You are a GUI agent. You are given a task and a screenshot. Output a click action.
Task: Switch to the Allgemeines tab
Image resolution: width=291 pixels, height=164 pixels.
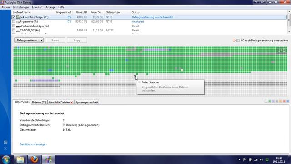pyautogui.click(x=22, y=102)
